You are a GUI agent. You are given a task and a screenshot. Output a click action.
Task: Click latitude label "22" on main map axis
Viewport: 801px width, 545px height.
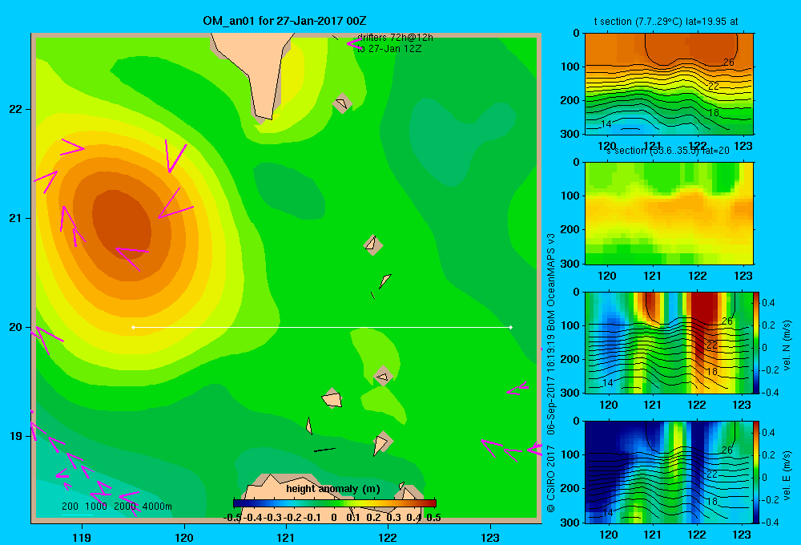coord(16,110)
